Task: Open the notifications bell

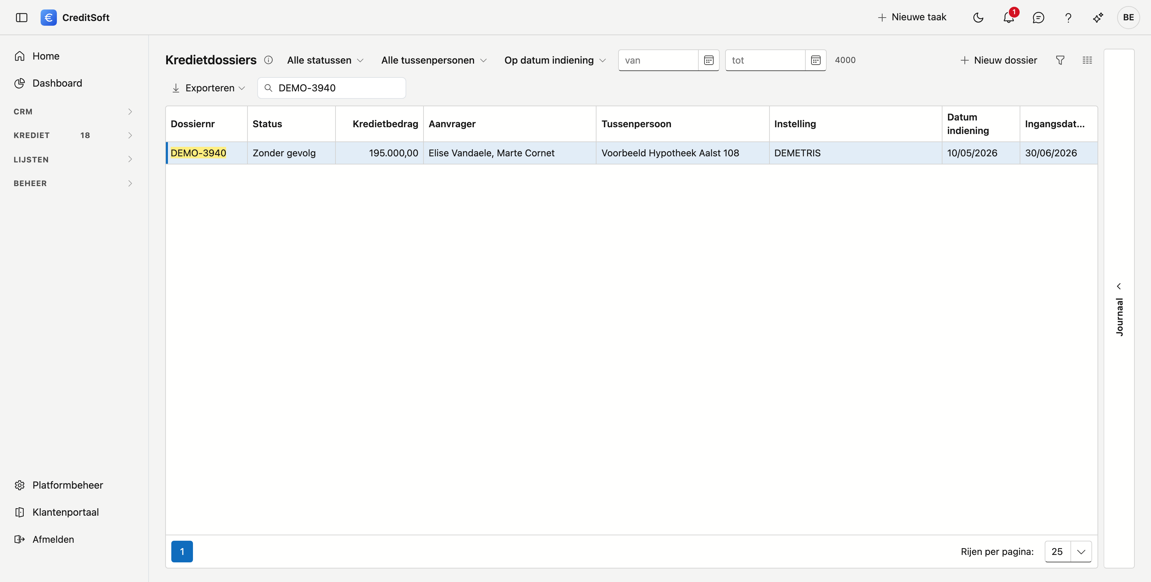Action: 1008,17
